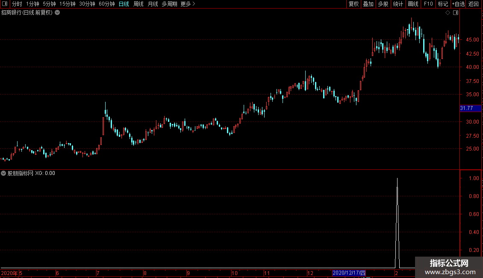Open the 复权 adjustment menu
This screenshot has height=278, width=483.
[353, 4]
